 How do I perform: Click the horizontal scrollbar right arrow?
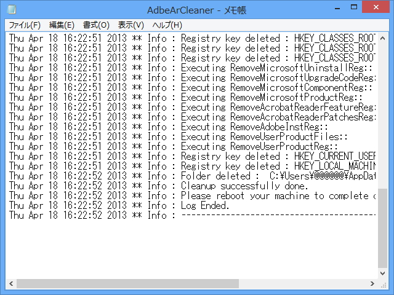(372, 284)
